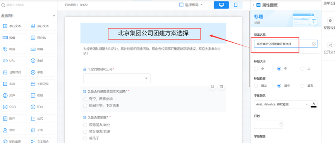Select the form description paragraph
This screenshot has height=143, width=335.
click(152, 51)
